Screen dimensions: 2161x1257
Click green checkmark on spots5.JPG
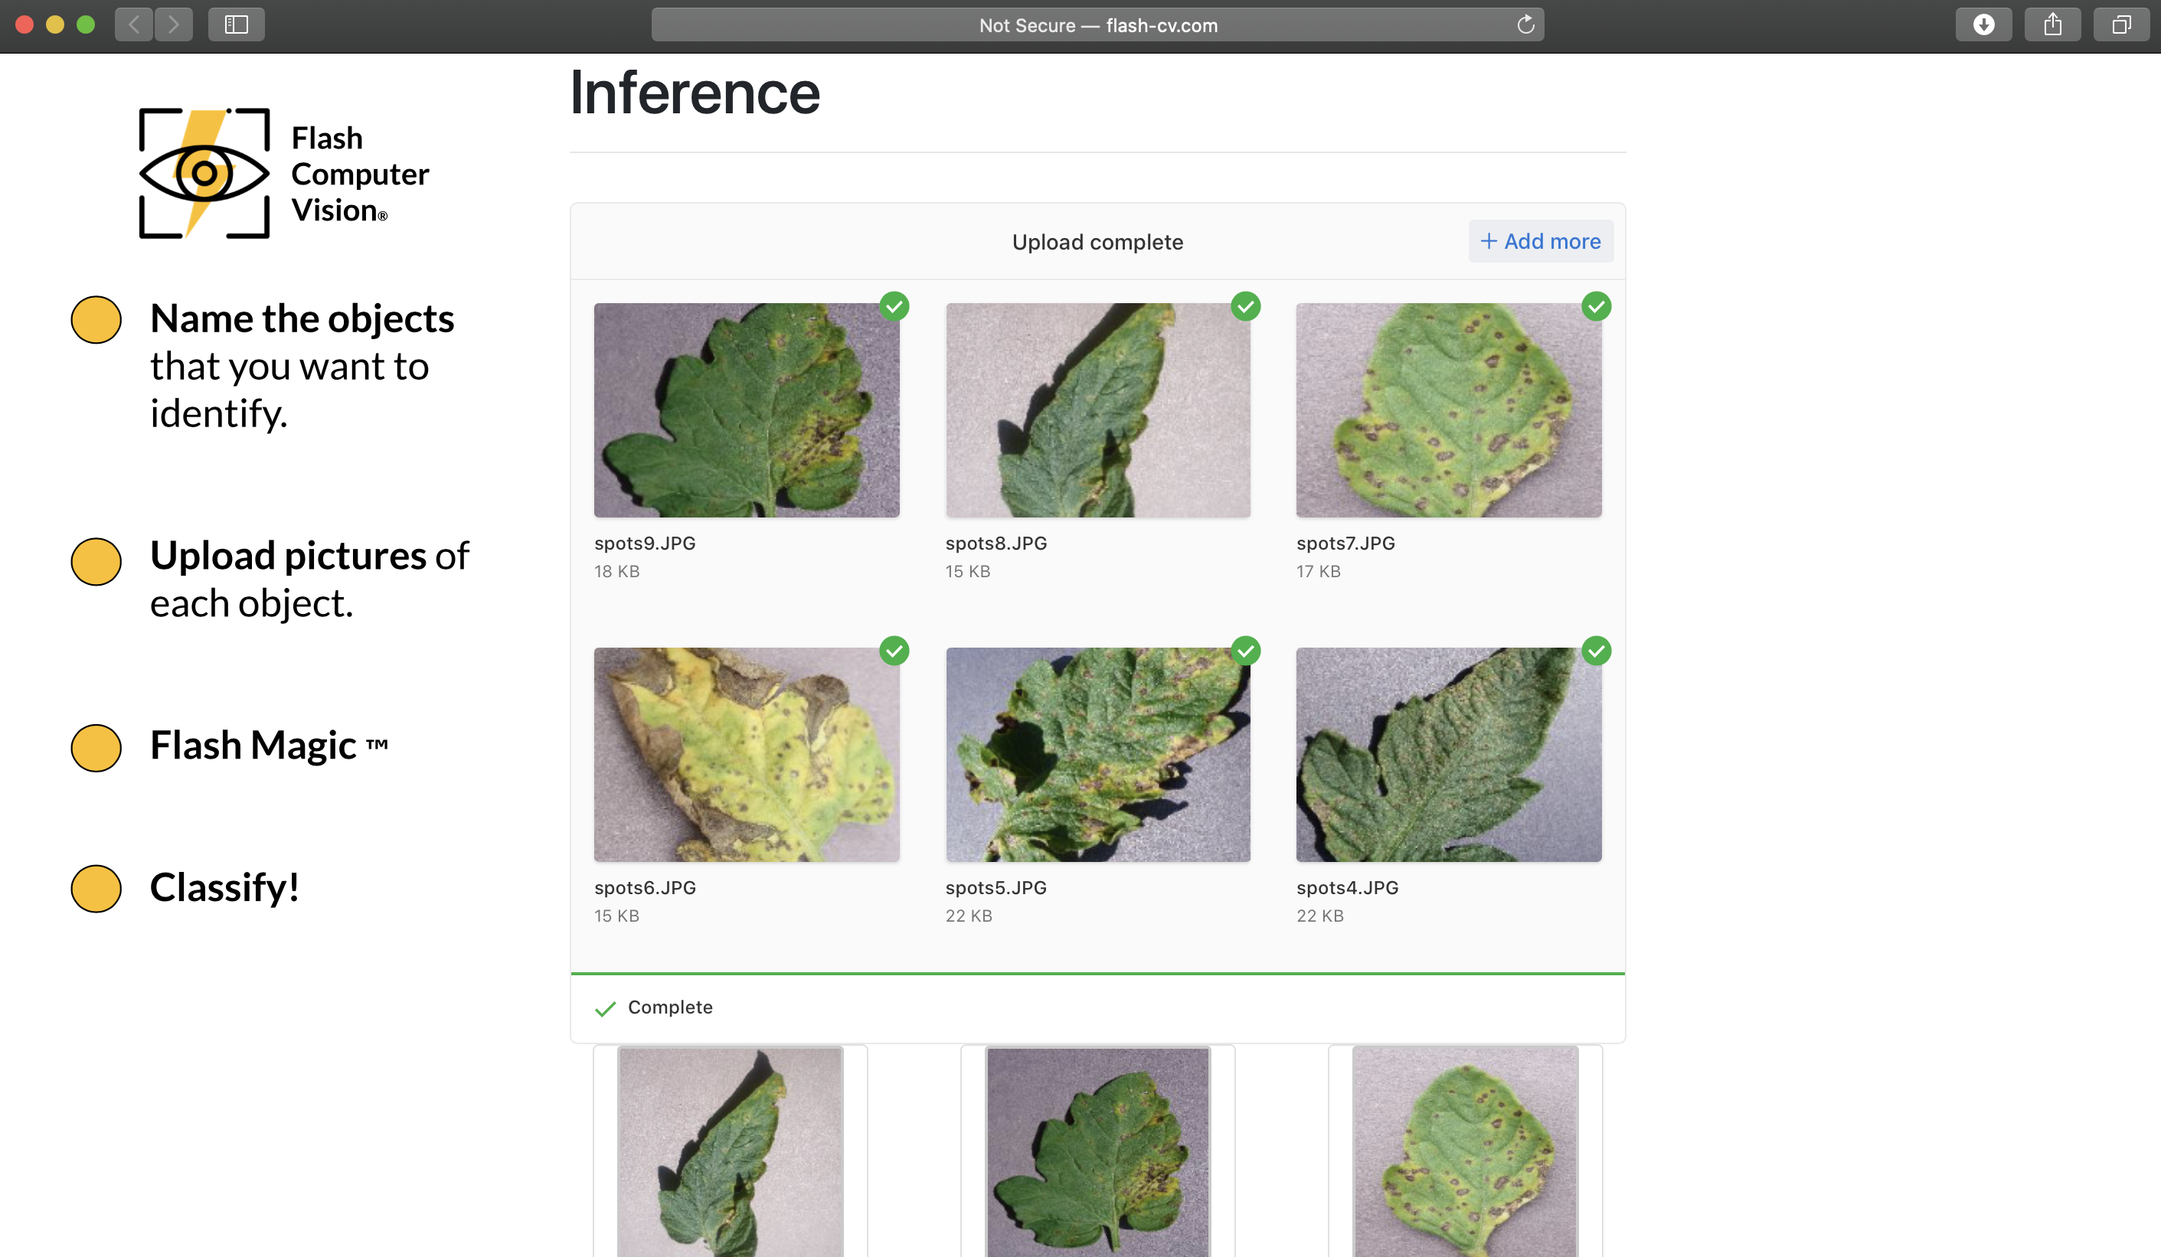[1245, 651]
